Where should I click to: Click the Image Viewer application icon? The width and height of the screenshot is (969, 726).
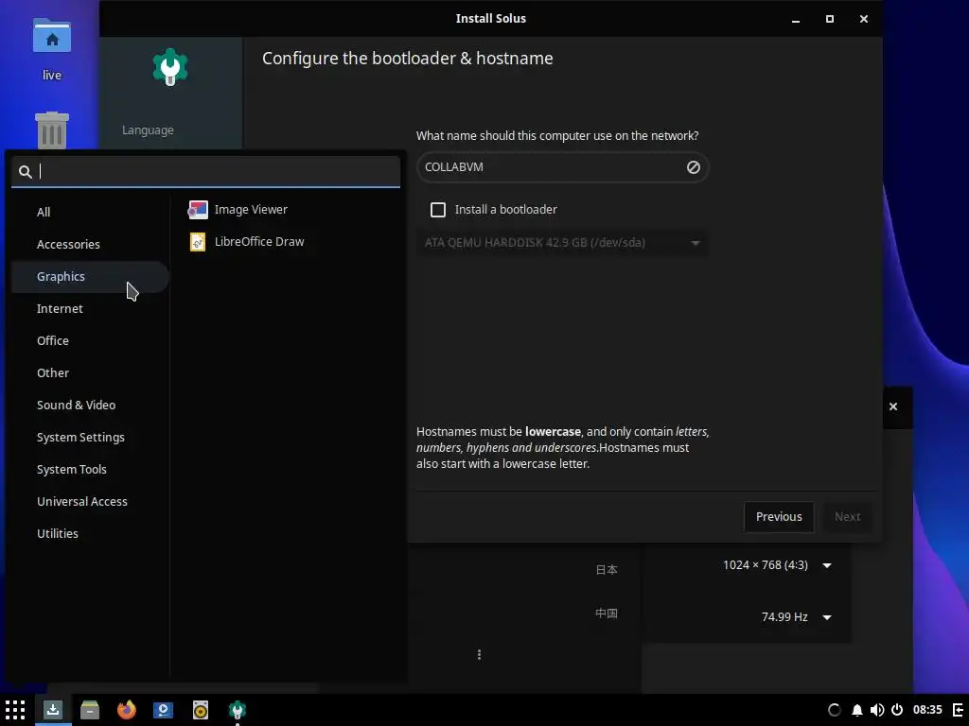coord(198,209)
